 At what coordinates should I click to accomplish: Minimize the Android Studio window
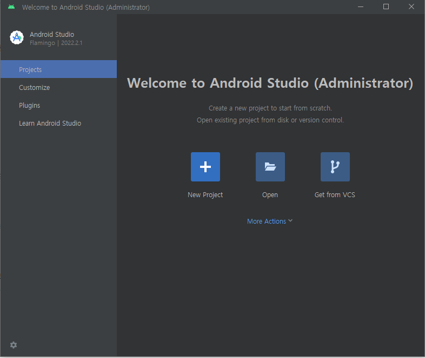click(361, 7)
